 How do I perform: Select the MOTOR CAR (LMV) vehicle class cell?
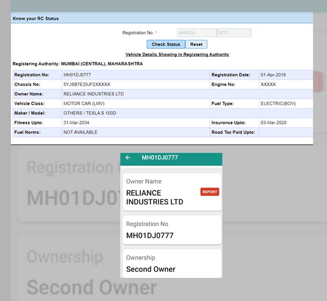click(84, 104)
